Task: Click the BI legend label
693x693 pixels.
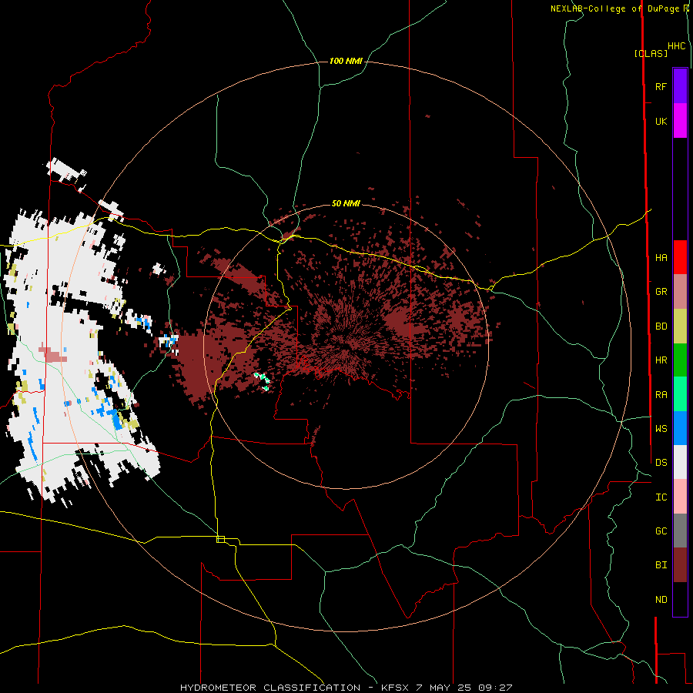Action: 661,565
